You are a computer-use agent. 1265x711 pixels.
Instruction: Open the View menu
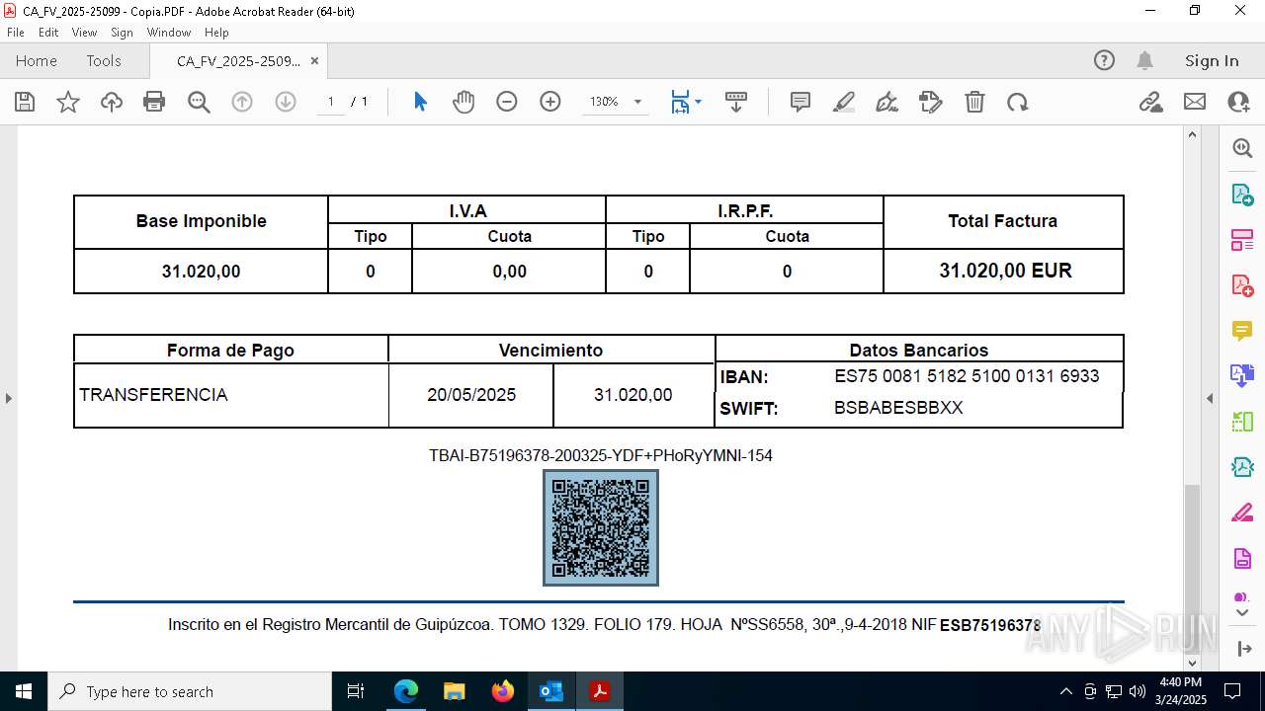click(85, 33)
